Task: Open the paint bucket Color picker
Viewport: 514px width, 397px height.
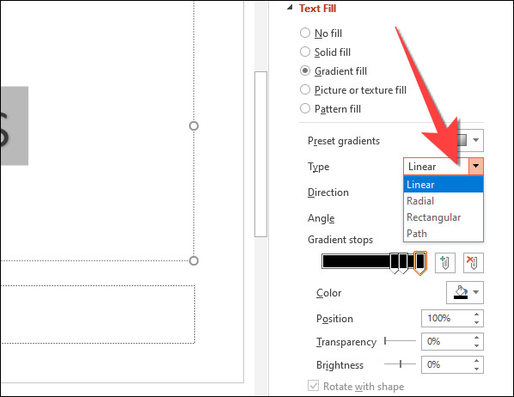Action: pos(464,292)
